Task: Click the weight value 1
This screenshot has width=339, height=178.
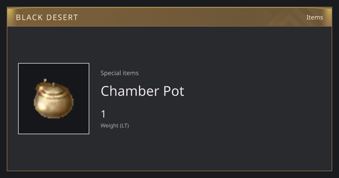Action: [103, 114]
